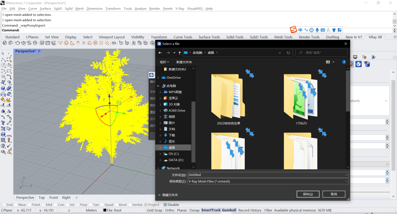Toggle the Point osnap checkbox
Screen dimensions: 397x214
click(x=29, y=205)
